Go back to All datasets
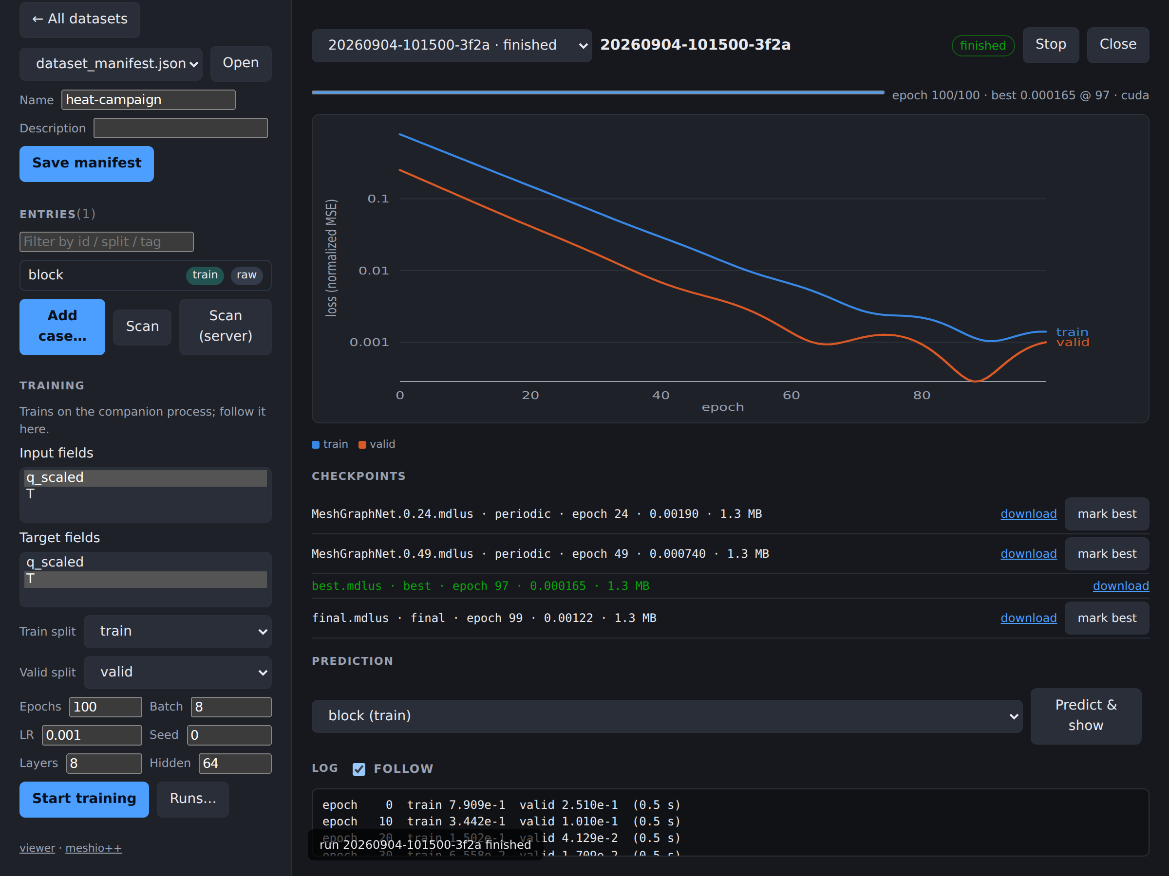The width and height of the screenshot is (1169, 876). click(80, 19)
